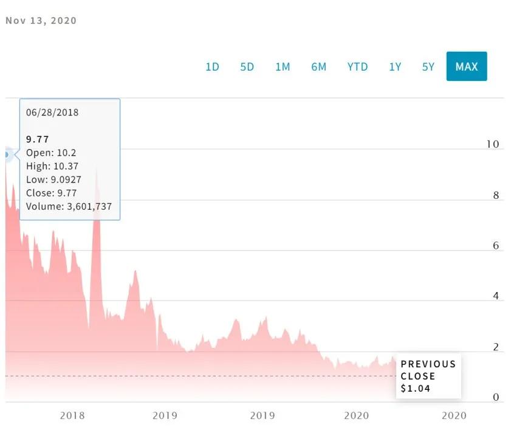Screen dimensions: 511x427
Task: Choose the 1M range button
Action: click(x=282, y=66)
